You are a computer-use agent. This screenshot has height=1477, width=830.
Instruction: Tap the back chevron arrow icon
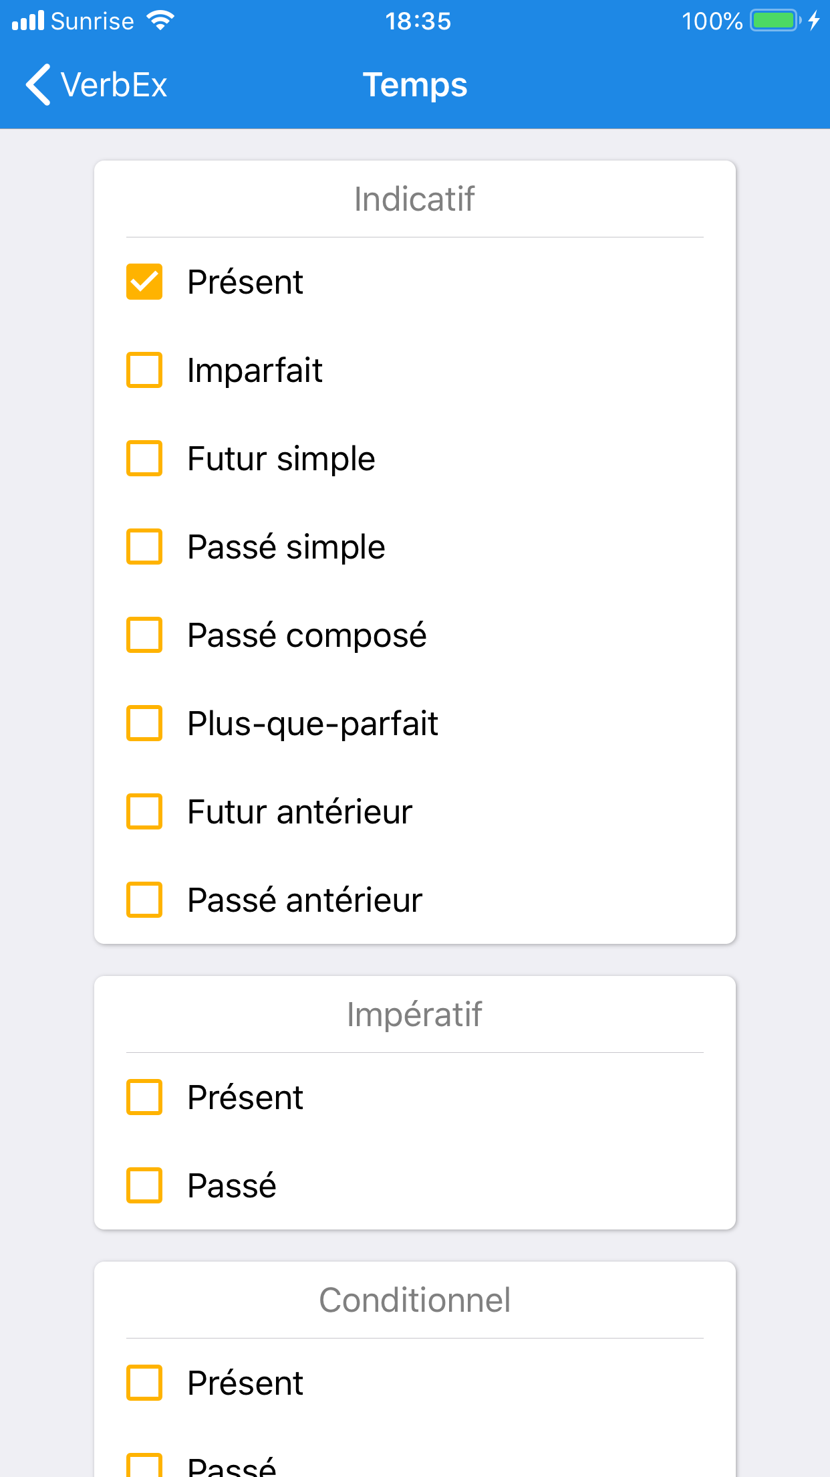click(38, 85)
